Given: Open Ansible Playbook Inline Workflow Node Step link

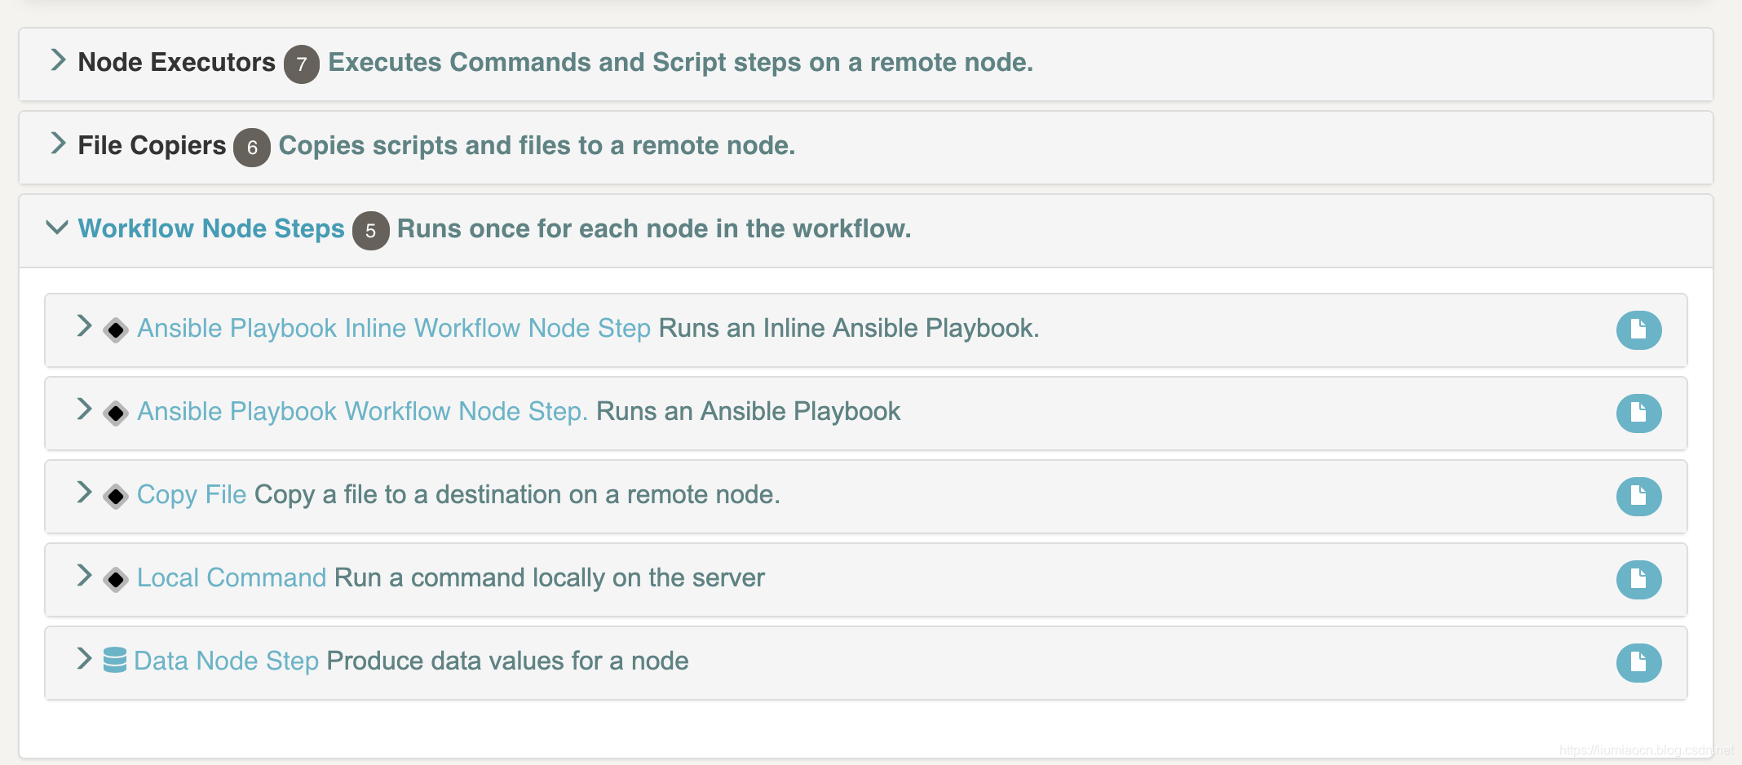Looking at the screenshot, I should (394, 329).
